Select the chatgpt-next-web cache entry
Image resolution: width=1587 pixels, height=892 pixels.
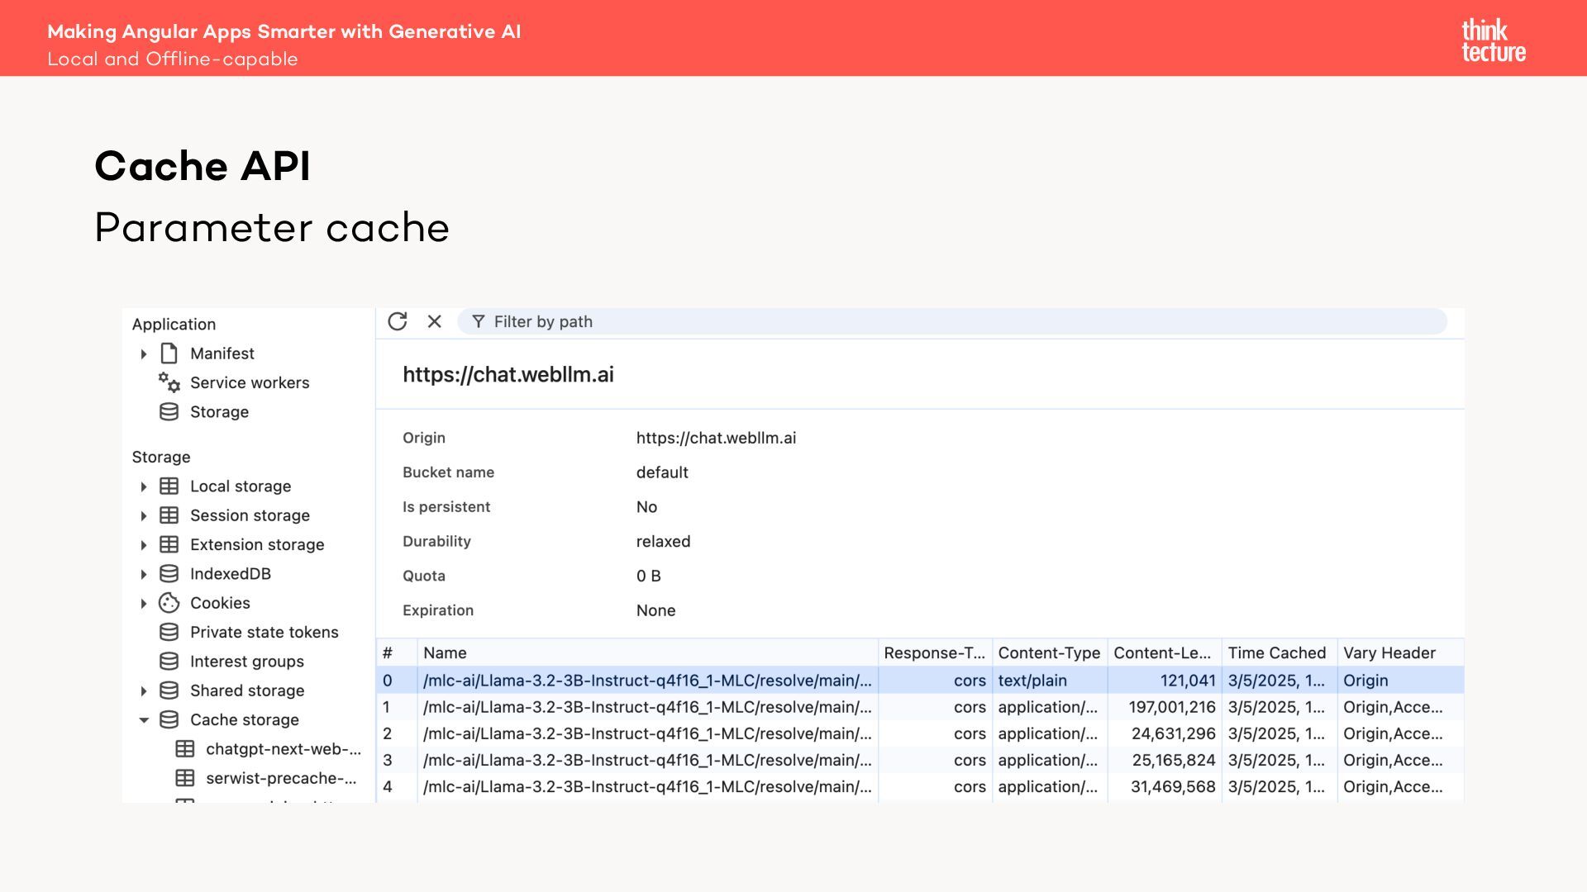283,749
